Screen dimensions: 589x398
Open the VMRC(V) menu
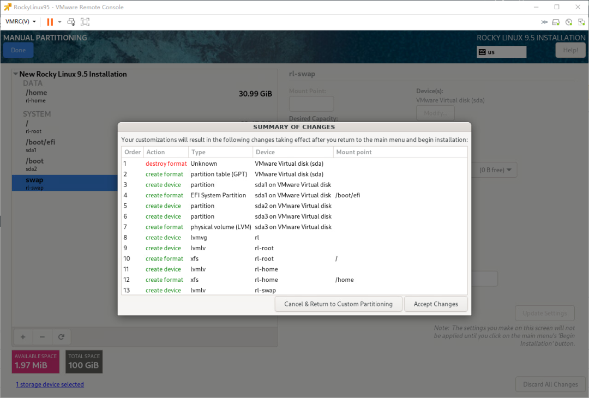21,21
